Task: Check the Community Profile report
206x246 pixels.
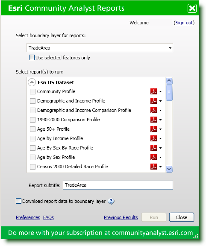Action: pos(32,91)
